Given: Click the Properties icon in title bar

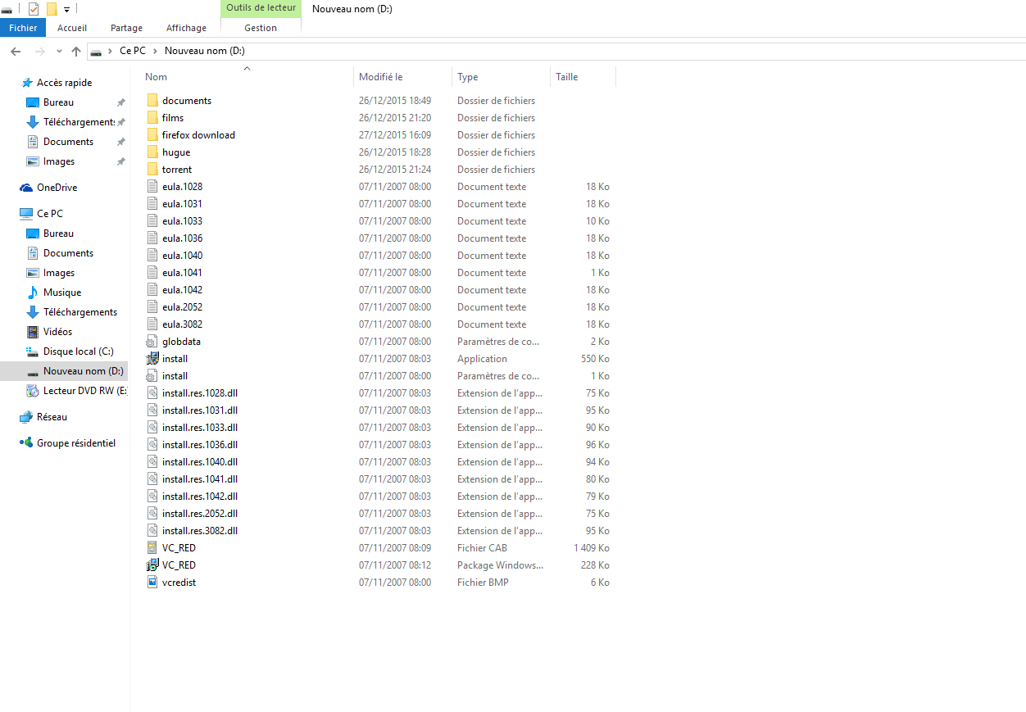Looking at the screenshot, I should tap(34, 9).
